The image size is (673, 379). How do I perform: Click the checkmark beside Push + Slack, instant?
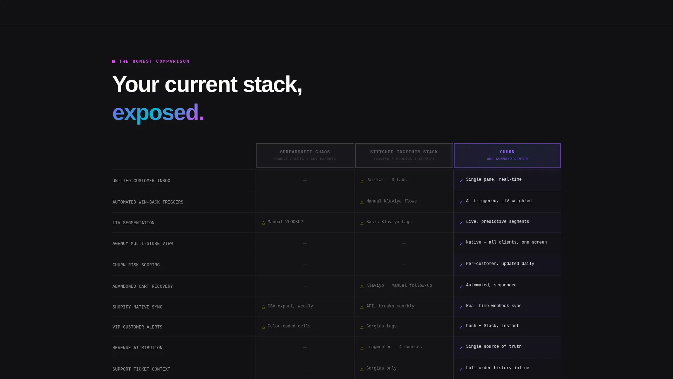click(x=461, y=327)
